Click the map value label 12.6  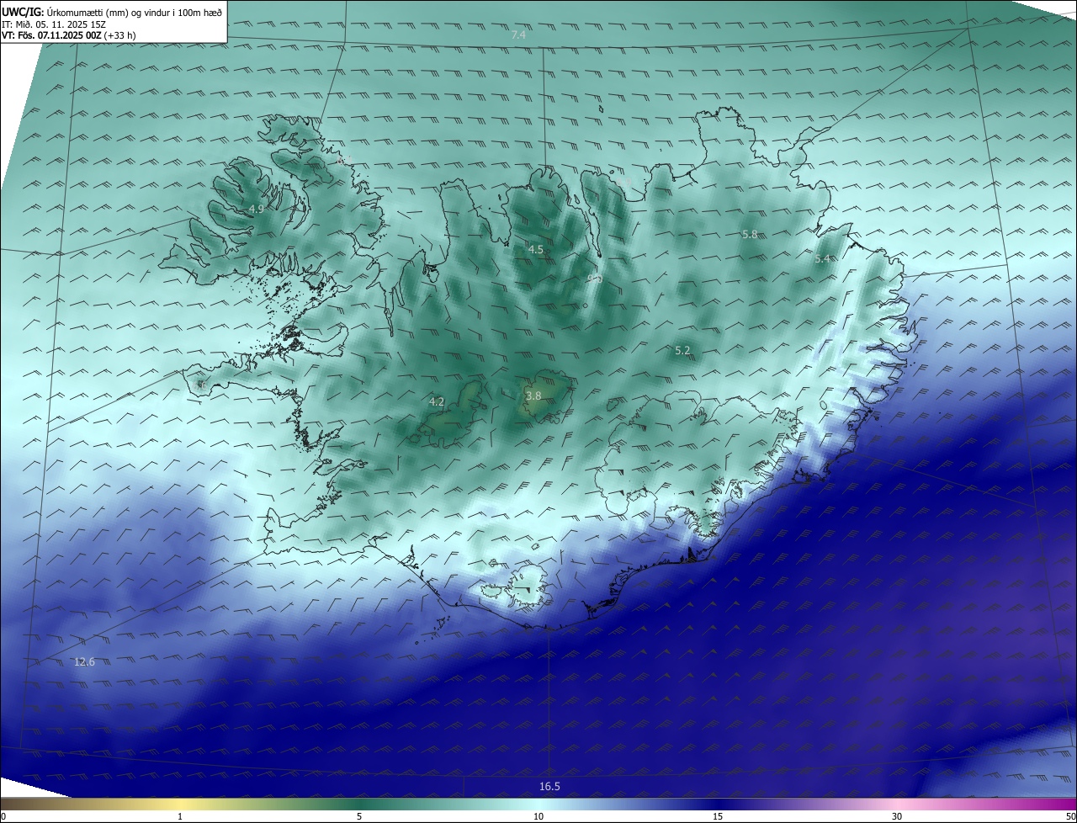point(84,662)
